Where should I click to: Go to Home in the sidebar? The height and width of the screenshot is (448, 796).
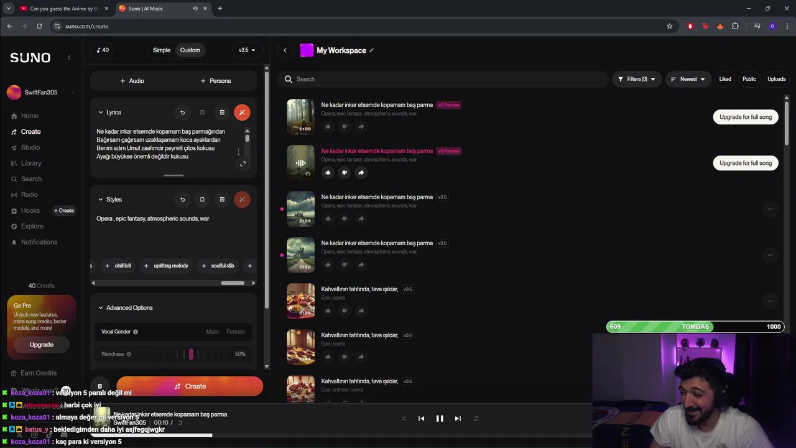pos(30,116)
